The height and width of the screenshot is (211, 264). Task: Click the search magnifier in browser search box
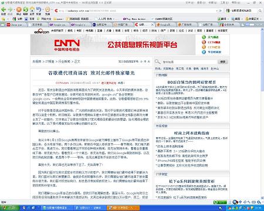(x=260, y=11)
